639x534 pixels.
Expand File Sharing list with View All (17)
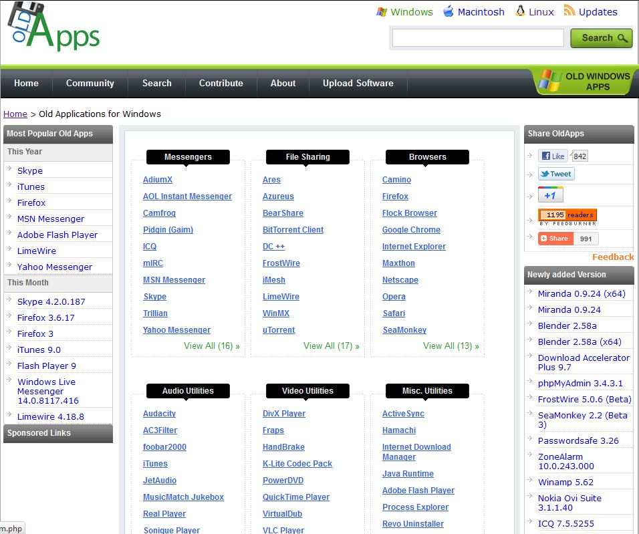tap(331, 346)
